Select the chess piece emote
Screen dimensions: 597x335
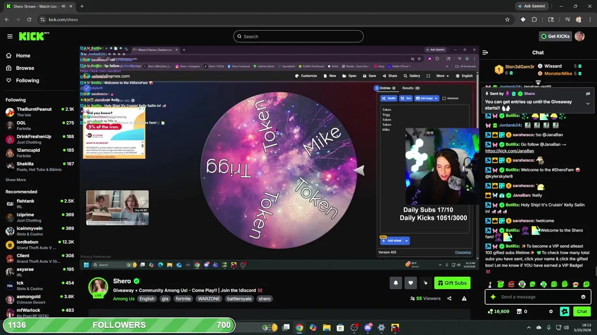coord(490,284)
